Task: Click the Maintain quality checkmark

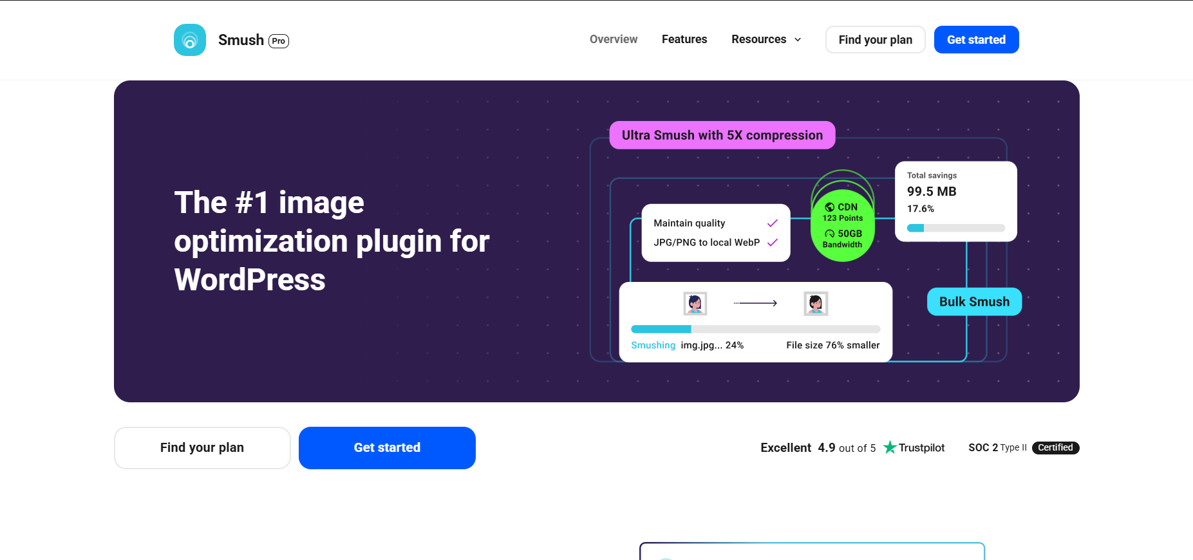Action: pos(773,223)
